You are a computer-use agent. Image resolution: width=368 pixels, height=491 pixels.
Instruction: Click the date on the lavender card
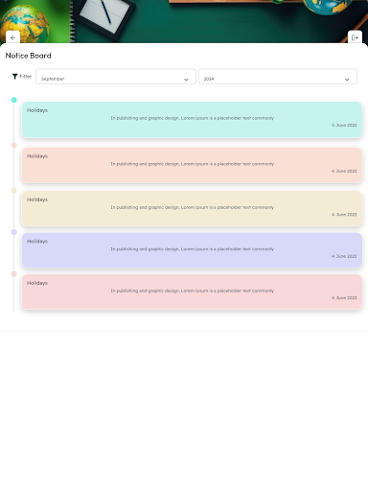[x=344, y=256]
